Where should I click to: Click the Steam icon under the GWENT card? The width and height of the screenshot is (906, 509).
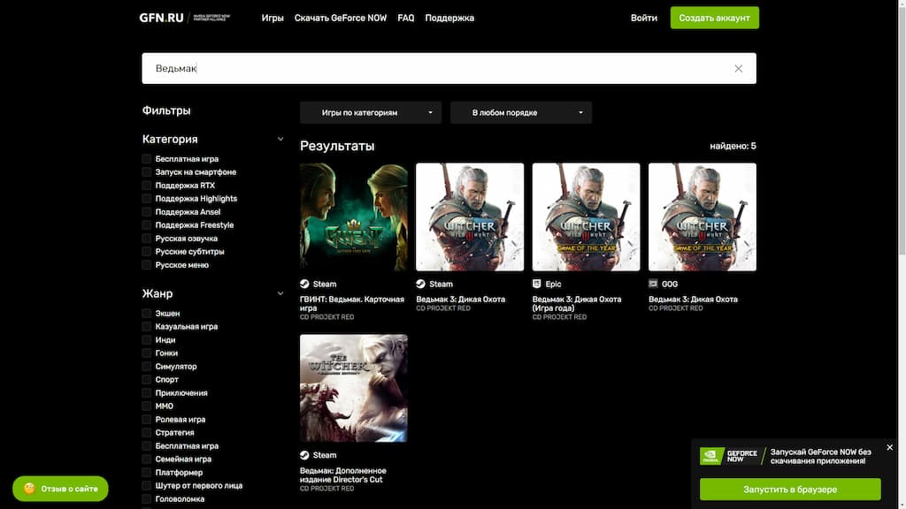coord(304,284)
